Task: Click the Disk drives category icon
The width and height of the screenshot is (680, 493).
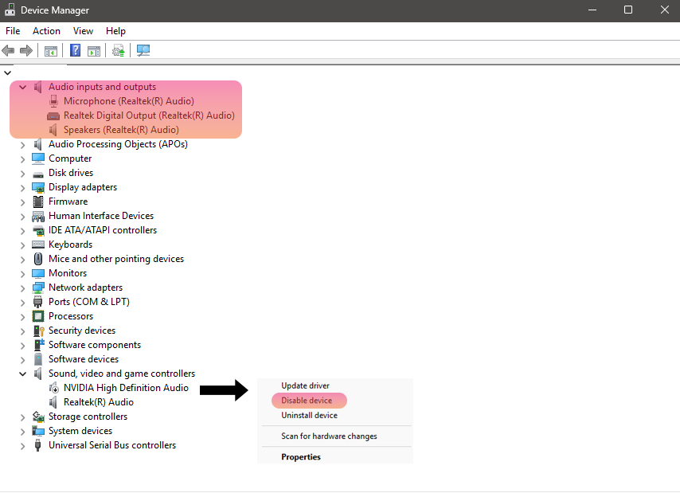Action: tap(38, 174)
